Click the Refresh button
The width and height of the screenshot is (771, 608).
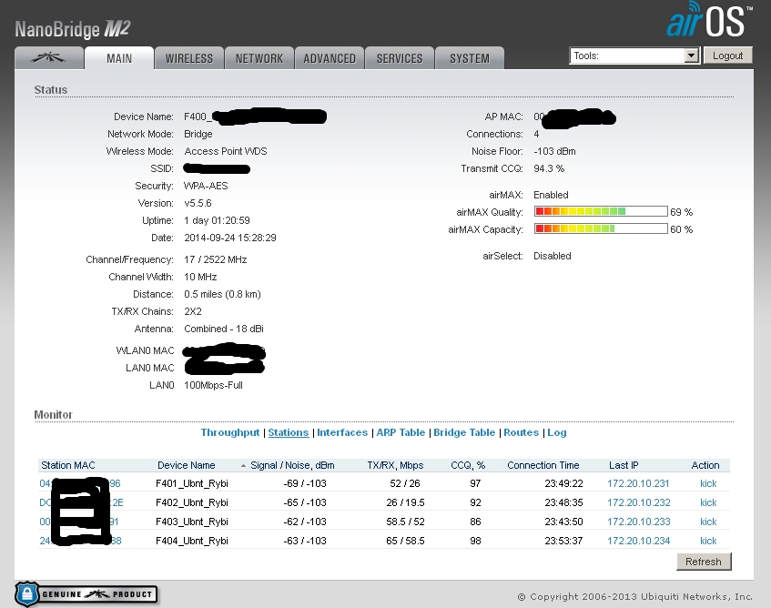(x=704, y=562)
